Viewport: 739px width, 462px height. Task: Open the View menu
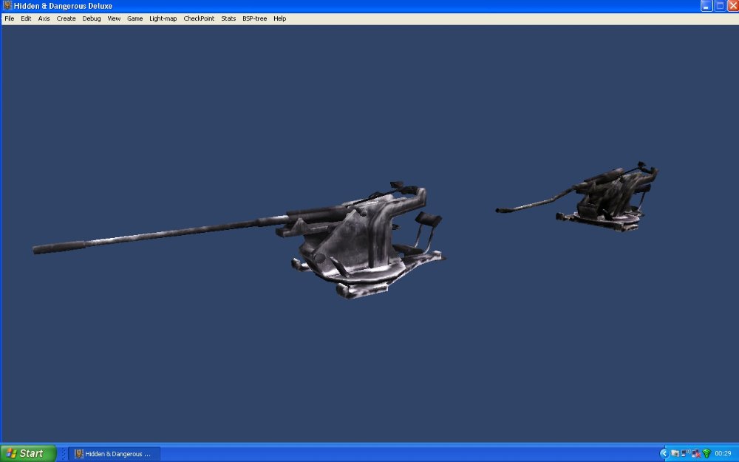[x=114, y=18]
